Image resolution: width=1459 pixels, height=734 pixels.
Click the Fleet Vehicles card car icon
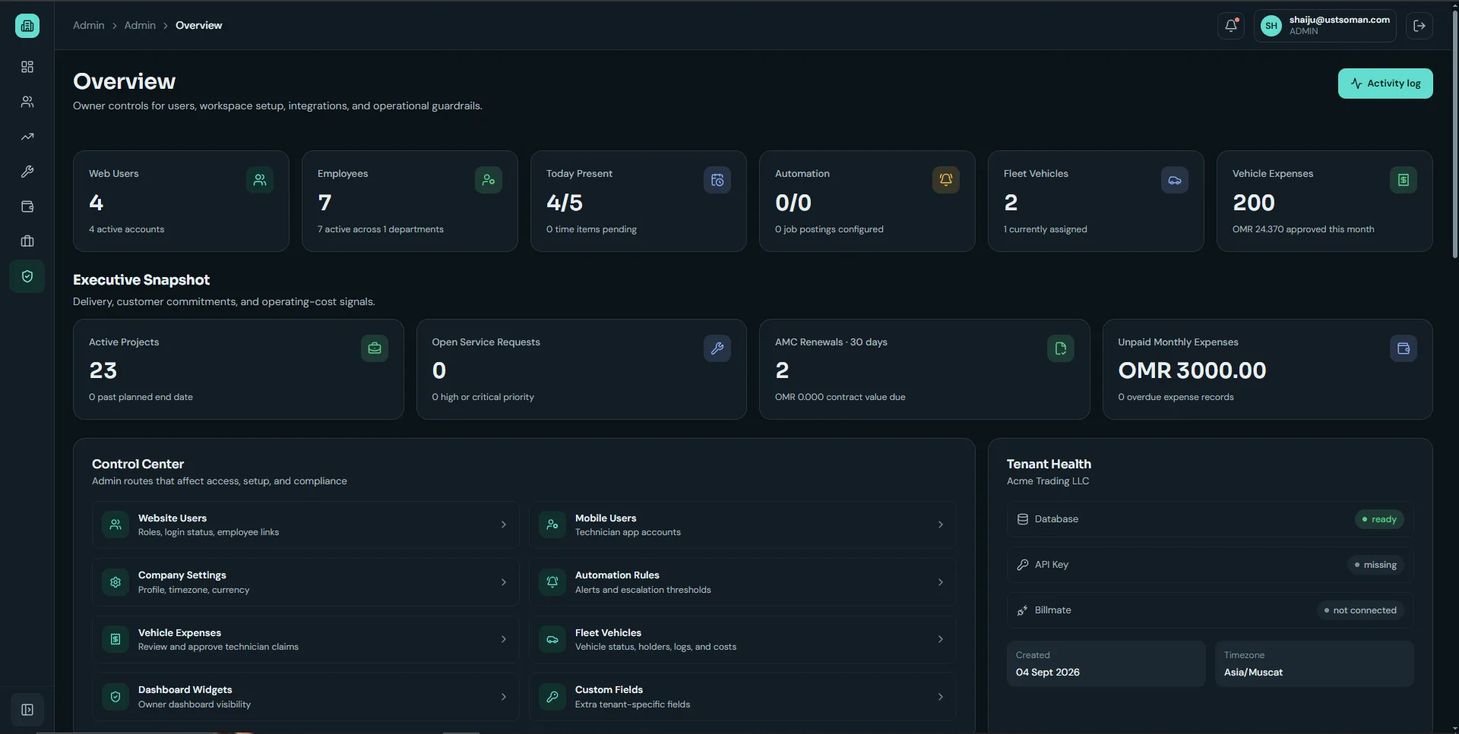(x=1175, y=180)
